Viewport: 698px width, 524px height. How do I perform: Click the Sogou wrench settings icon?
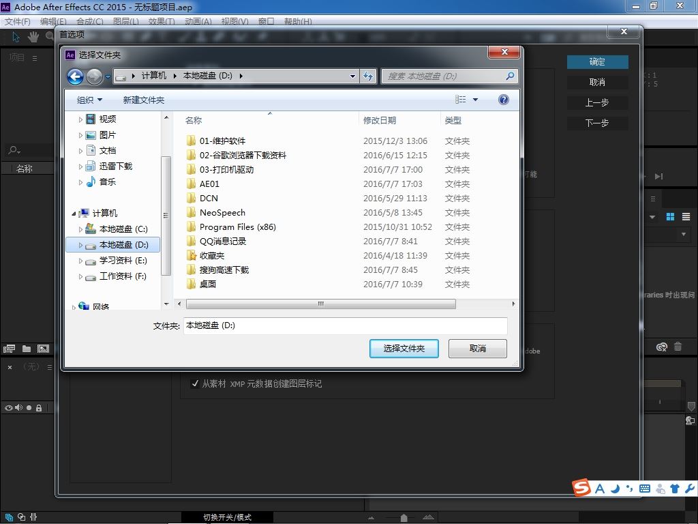(690, 489)
